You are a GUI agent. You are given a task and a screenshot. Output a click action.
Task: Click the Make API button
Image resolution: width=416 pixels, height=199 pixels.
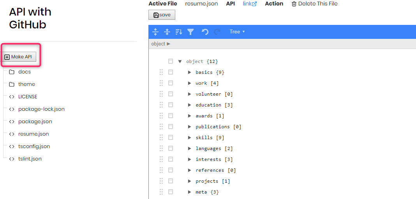pyautogui.click(x=19, y=57)
